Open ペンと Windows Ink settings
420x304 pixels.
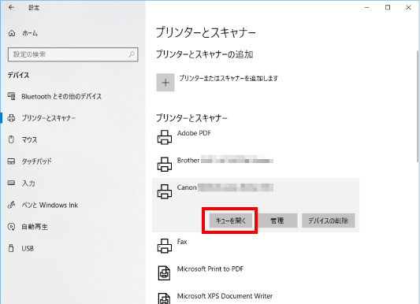(x=50, y=205)
